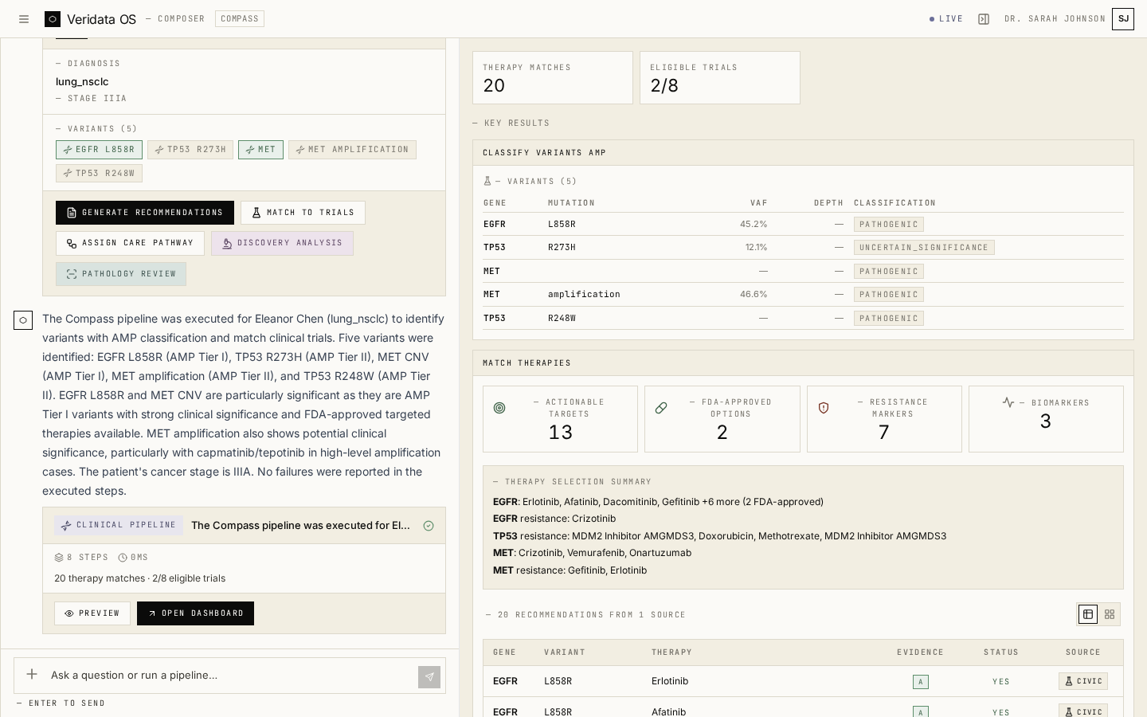Click the evidence A badge for Erlotinib

[x=921, y=682]
